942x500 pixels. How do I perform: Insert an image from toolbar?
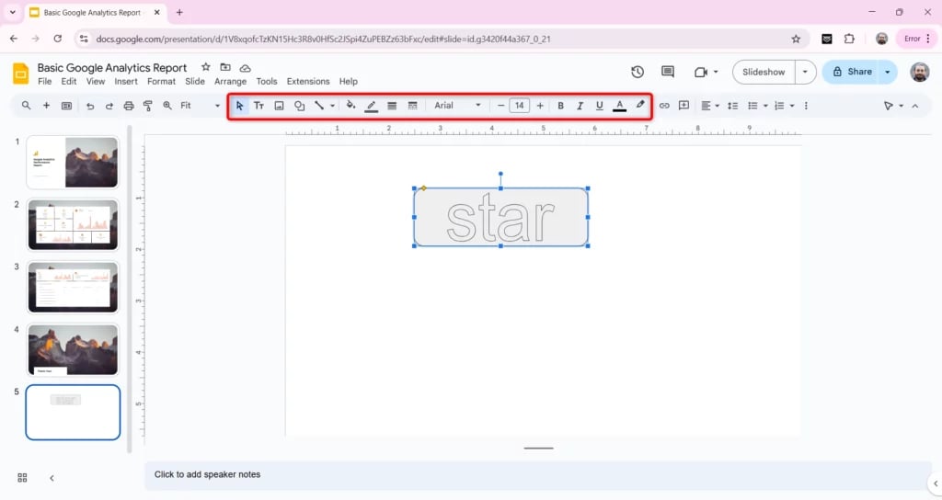point(279,106)
